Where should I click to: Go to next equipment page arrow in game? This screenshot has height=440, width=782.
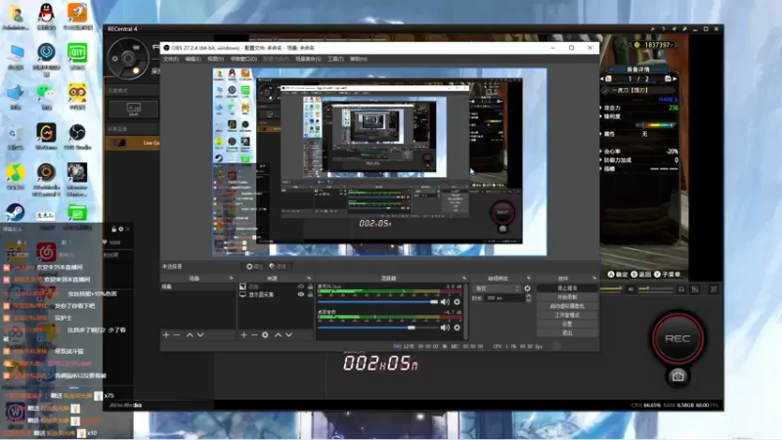click(674, 79)
